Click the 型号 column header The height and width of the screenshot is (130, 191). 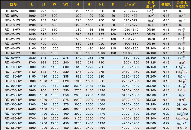pos(13,4)
